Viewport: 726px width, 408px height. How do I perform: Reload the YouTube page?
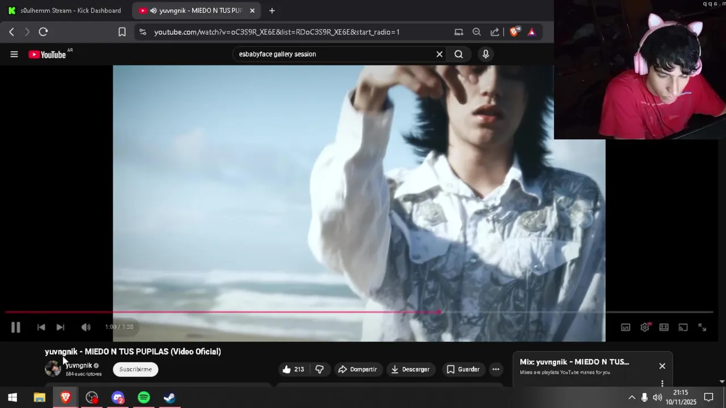pyautogui.click(x=43, y=32)
